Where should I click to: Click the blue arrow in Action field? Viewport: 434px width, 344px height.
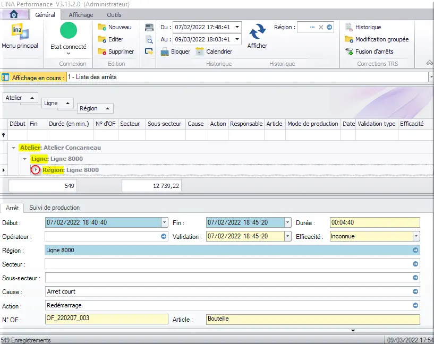(415, 305)
